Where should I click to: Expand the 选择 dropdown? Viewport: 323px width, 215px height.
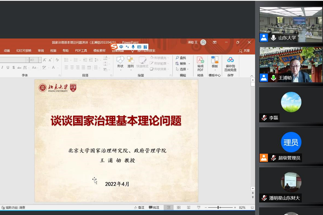[188, 69]
